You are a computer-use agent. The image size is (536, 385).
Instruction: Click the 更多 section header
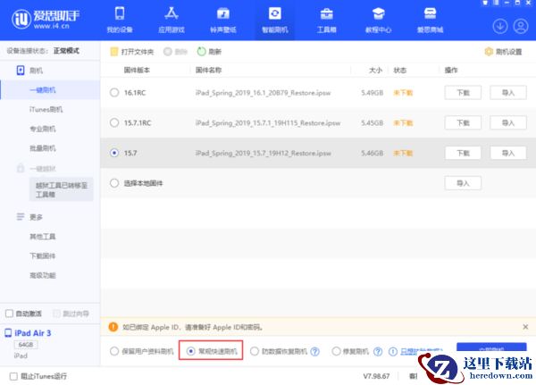coord(29,217)
